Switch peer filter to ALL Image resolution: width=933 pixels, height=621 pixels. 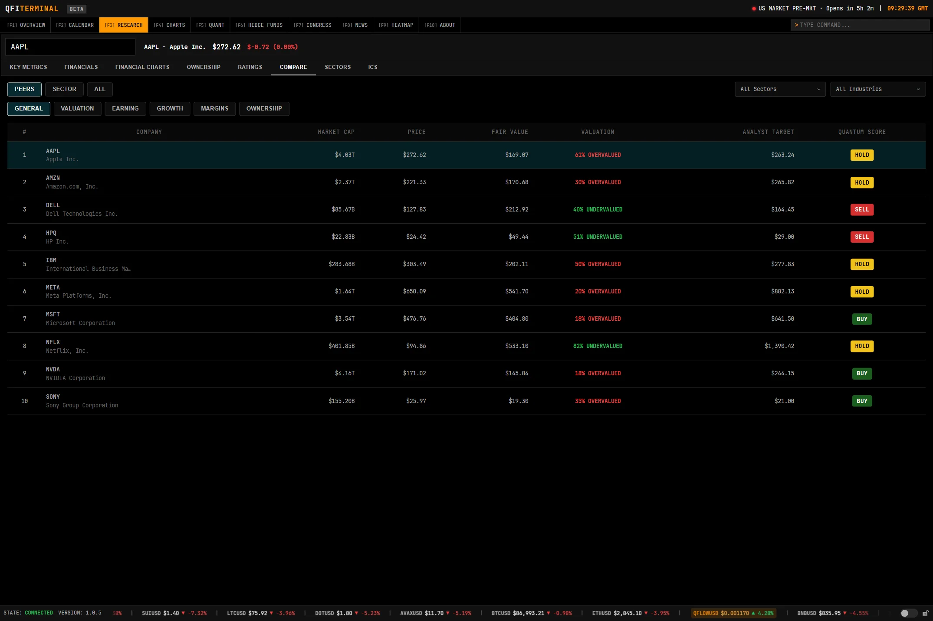[x=100, y=89]
